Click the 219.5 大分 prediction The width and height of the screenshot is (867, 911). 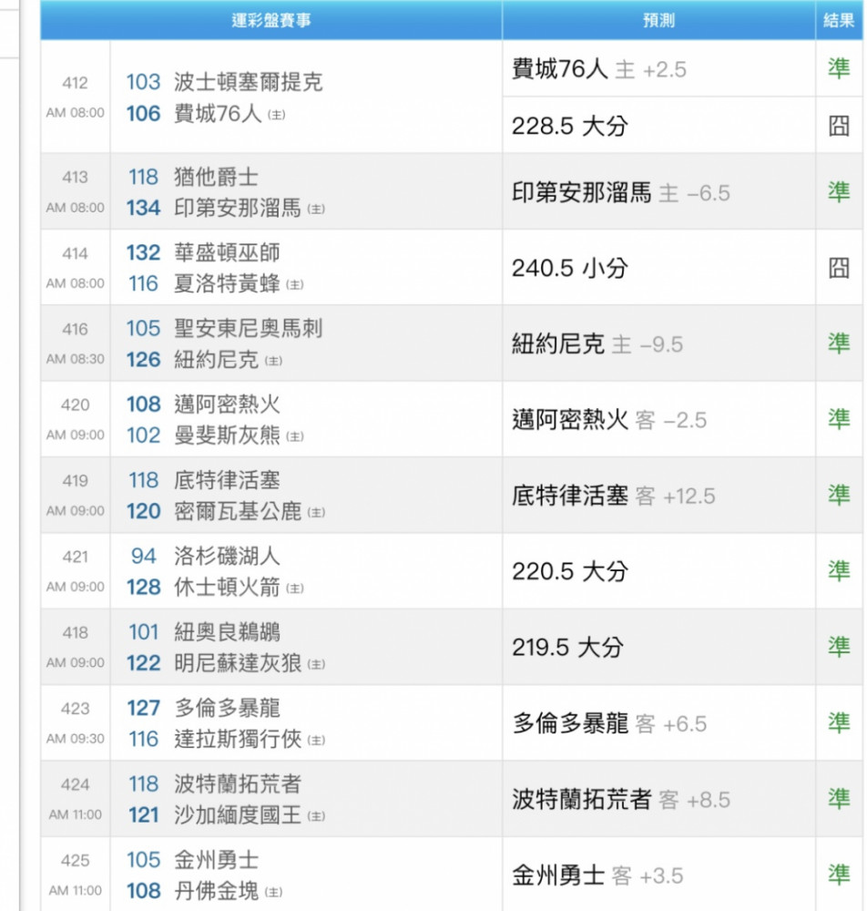pyautogui.click(x=567, y=647)
